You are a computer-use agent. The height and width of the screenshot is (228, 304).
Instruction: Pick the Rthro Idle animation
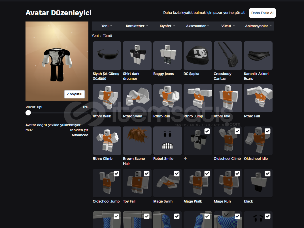[228, 98]
